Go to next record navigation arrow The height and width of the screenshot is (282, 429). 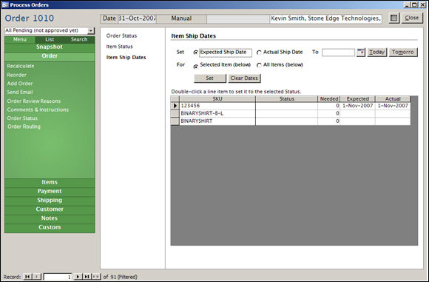tap(78, 277)
